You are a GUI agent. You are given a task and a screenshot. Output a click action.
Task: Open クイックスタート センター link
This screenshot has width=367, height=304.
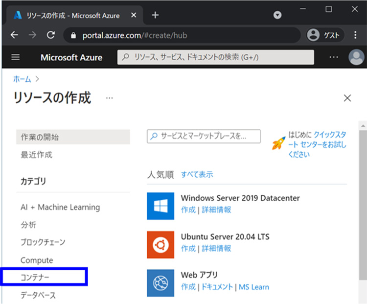pyautogui.click(x=317, y=144)
